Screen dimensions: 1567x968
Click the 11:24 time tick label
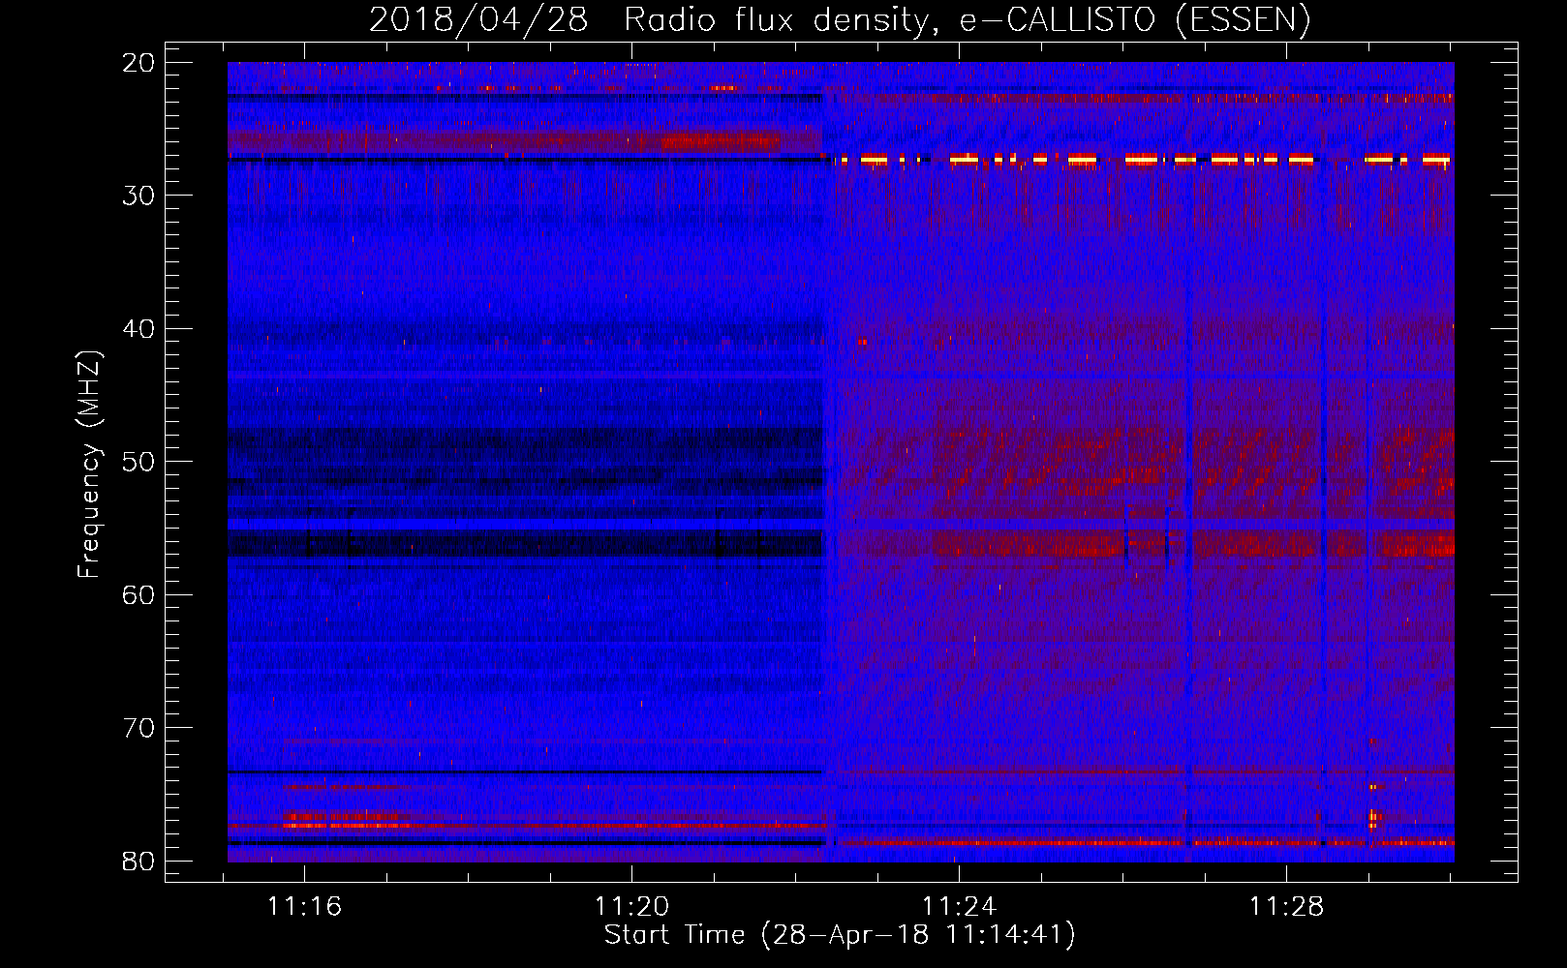(x=959, y=906)
